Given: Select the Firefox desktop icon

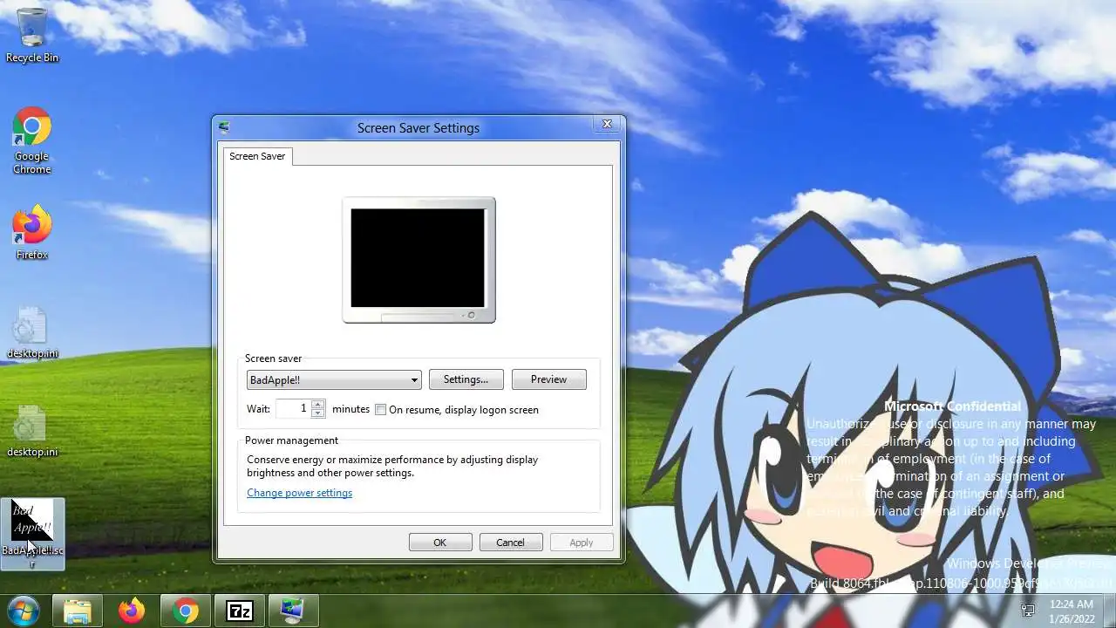Looking at the screenshot, I should tap(32, 233).
